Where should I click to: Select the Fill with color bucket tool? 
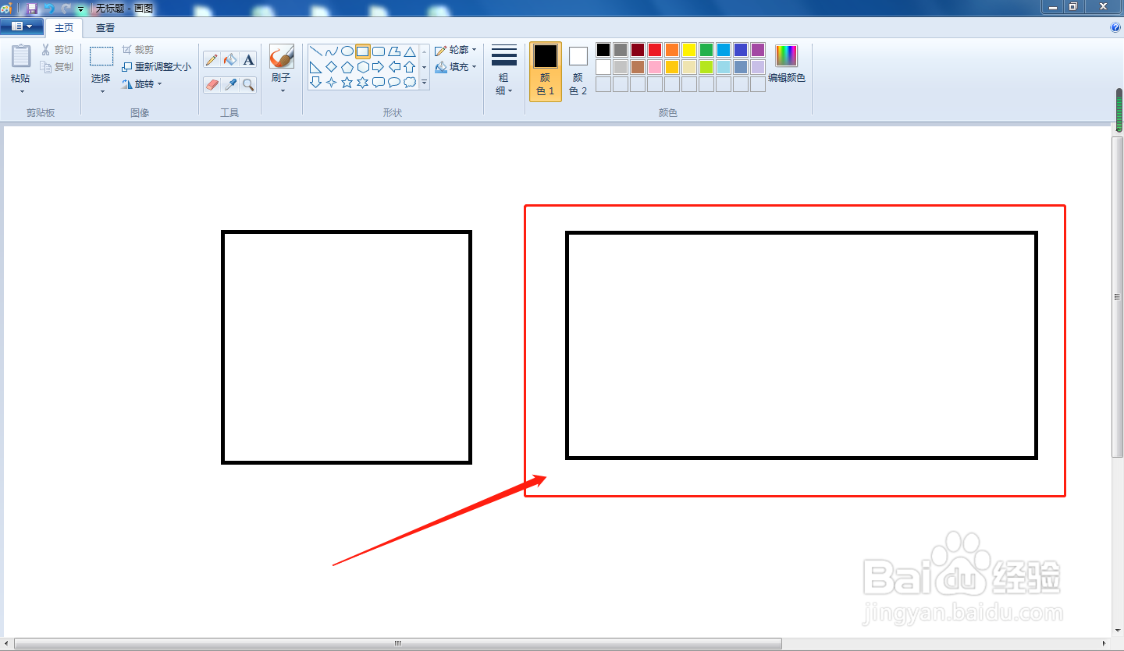230,60
